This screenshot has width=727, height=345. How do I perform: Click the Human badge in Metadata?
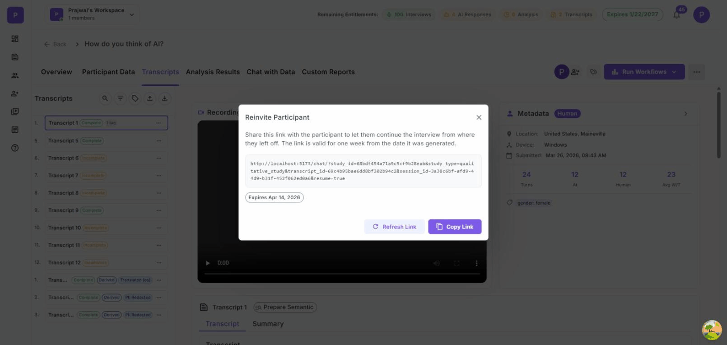point(567,114)
